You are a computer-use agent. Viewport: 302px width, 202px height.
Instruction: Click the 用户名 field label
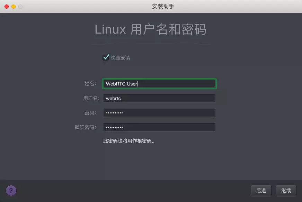pyautogui.click(x=91, y=98)
